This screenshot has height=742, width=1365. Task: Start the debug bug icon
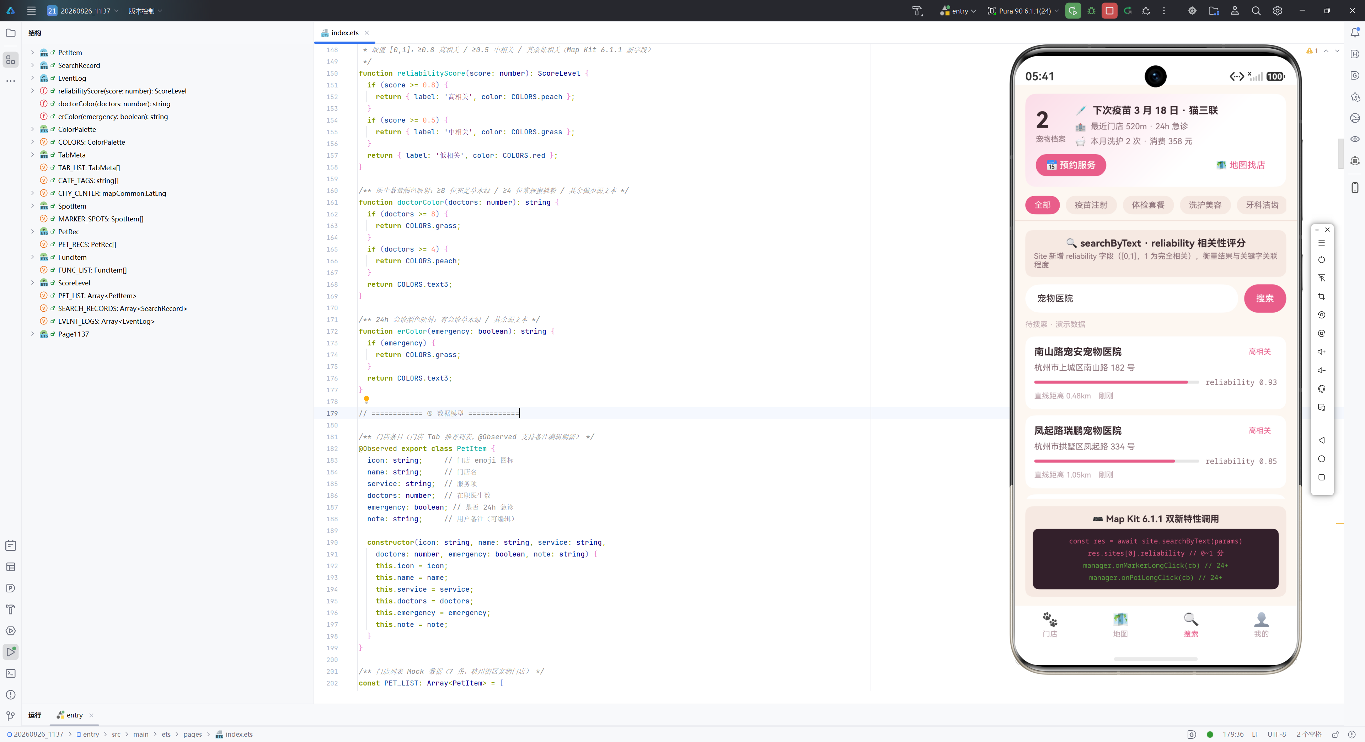click(1091, 11)
